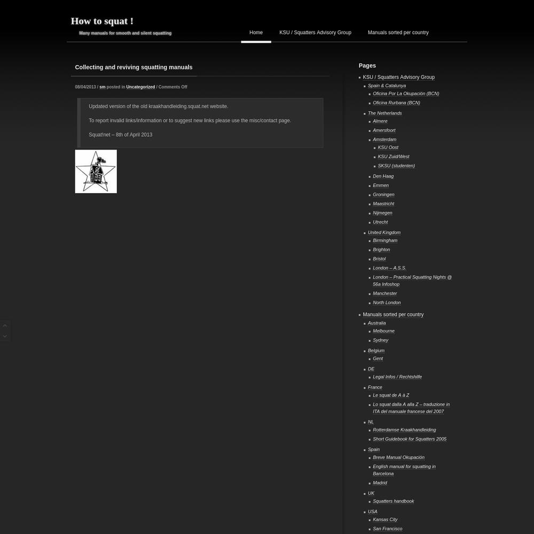Viewport: 534px width, 534px height.
Task: Click the up arrow scroll icon
Action: click(x=5, y=326)
